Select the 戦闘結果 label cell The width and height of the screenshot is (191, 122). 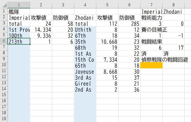tap(151, 41)
